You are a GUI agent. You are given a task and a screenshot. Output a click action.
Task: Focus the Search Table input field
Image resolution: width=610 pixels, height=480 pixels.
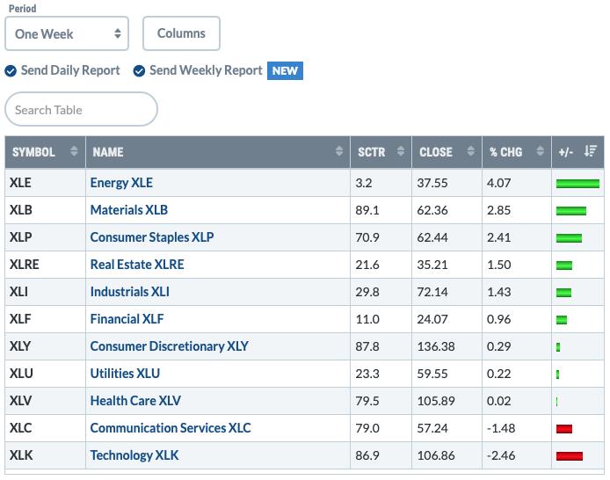[82, 109]
